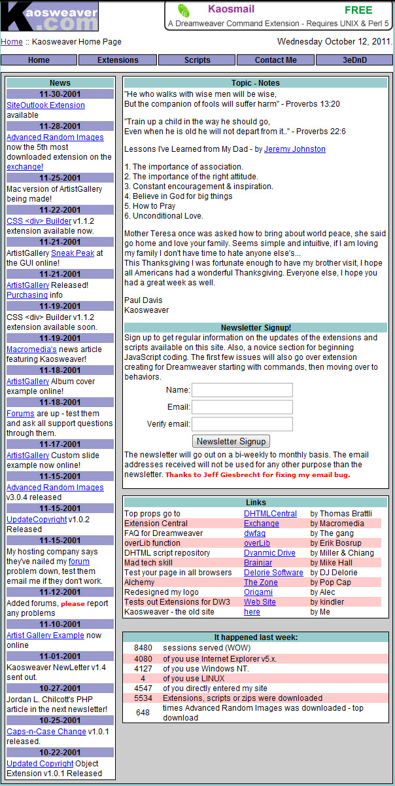Open the UpdateCopyright v1.0.2 link
This screenshot has width=395, height=786.
[x=37, y=520]
